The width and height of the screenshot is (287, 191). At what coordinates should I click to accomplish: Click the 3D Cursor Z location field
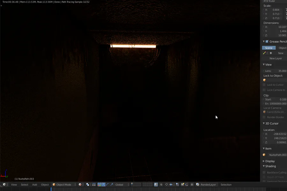pyautogui.click(x=275, y=142)
